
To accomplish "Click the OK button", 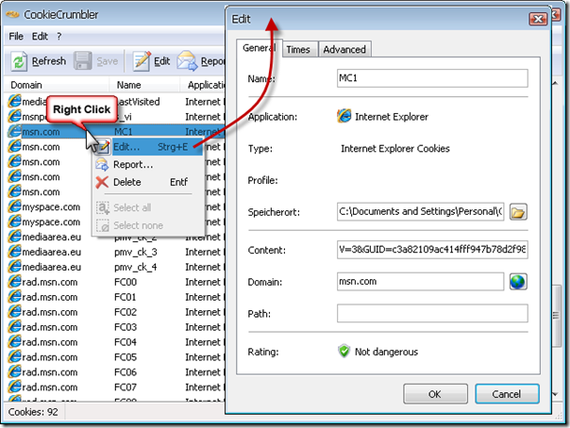I will (435, 394).
